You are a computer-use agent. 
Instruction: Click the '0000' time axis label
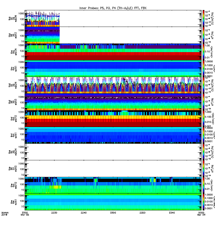click(201, 213)
